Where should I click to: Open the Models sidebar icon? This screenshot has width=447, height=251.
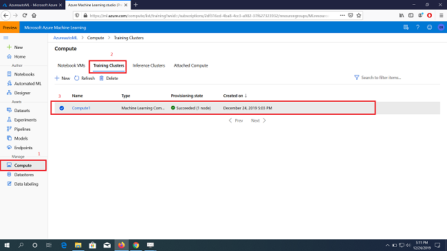[x=9, y=138]
